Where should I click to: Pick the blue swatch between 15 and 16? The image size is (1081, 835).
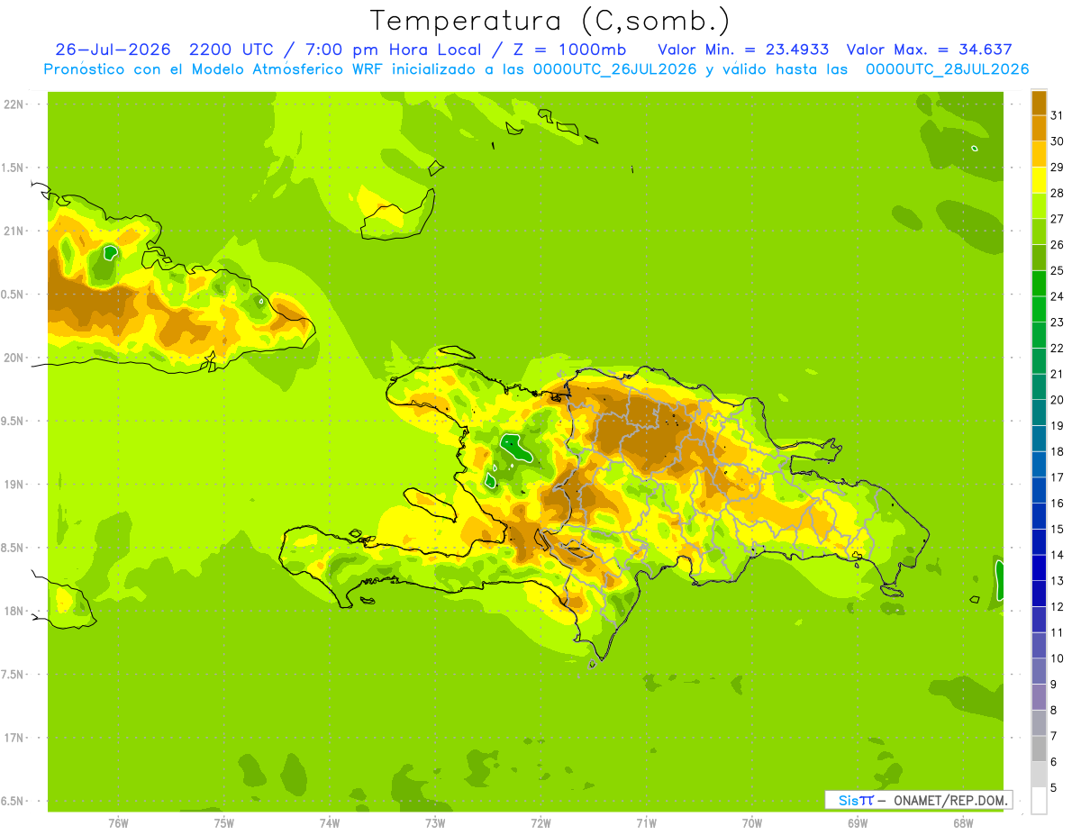point(1039,516)
